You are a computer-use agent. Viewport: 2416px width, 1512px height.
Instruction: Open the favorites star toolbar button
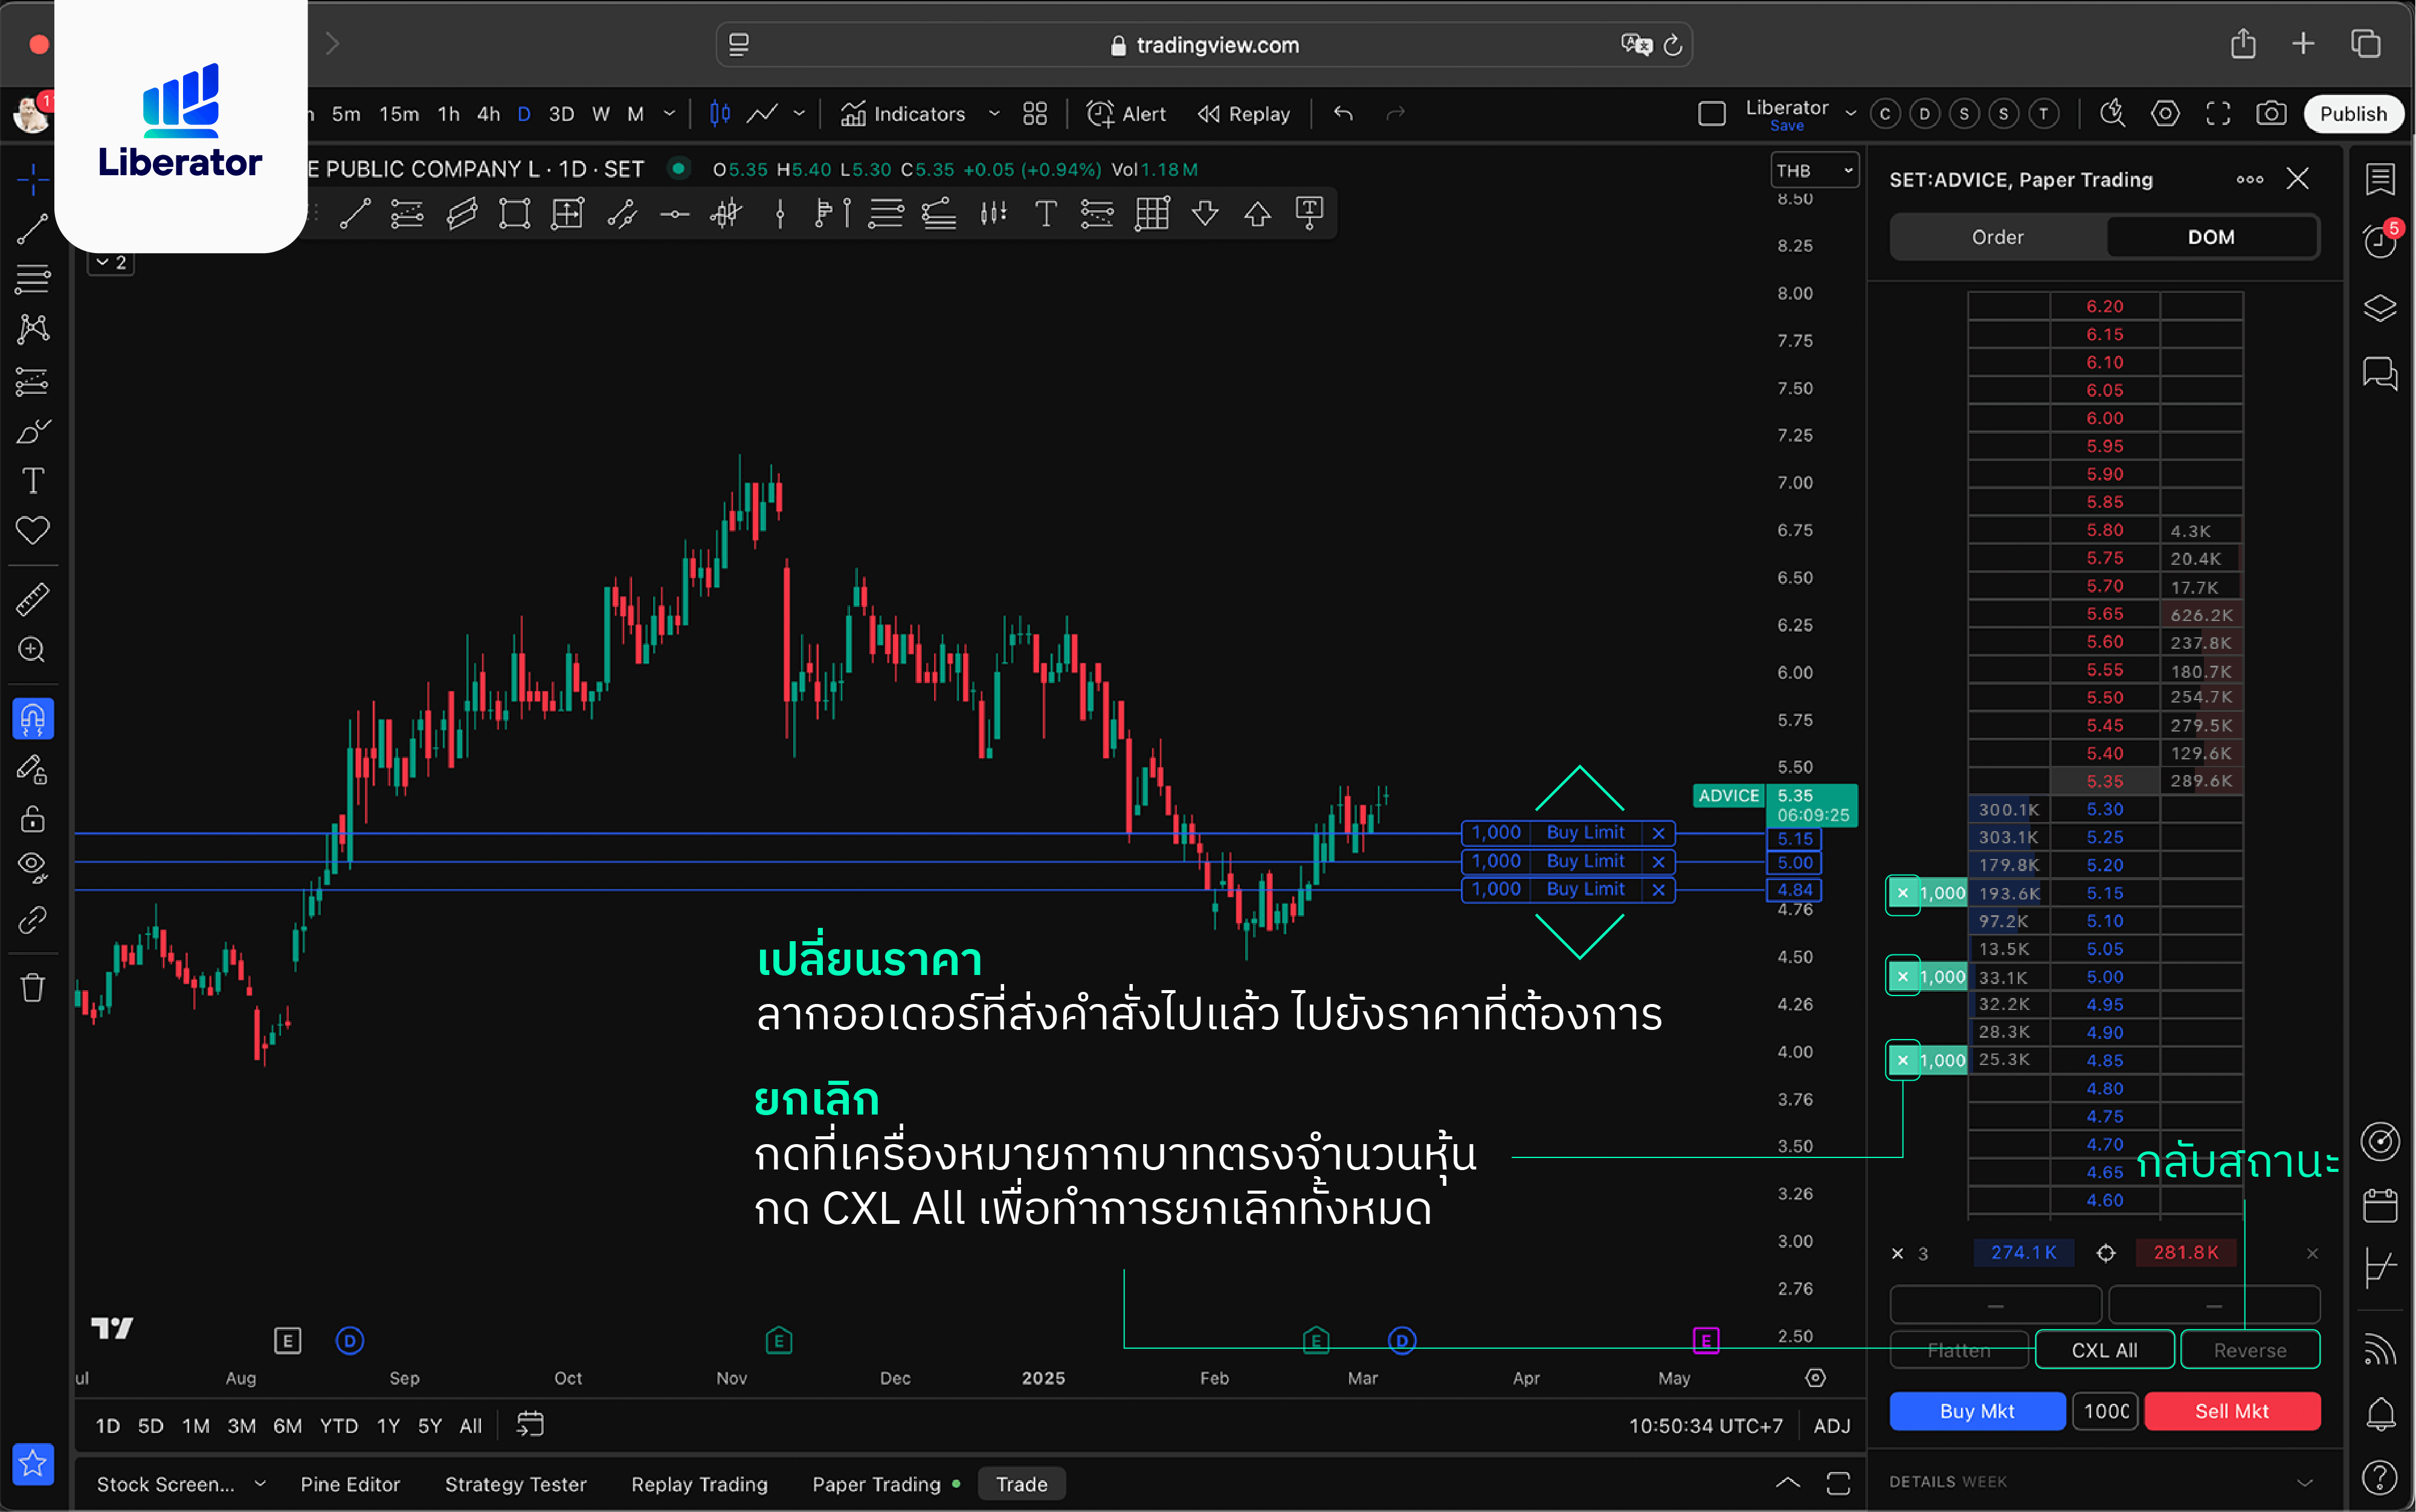click(x=32, y=1464)
